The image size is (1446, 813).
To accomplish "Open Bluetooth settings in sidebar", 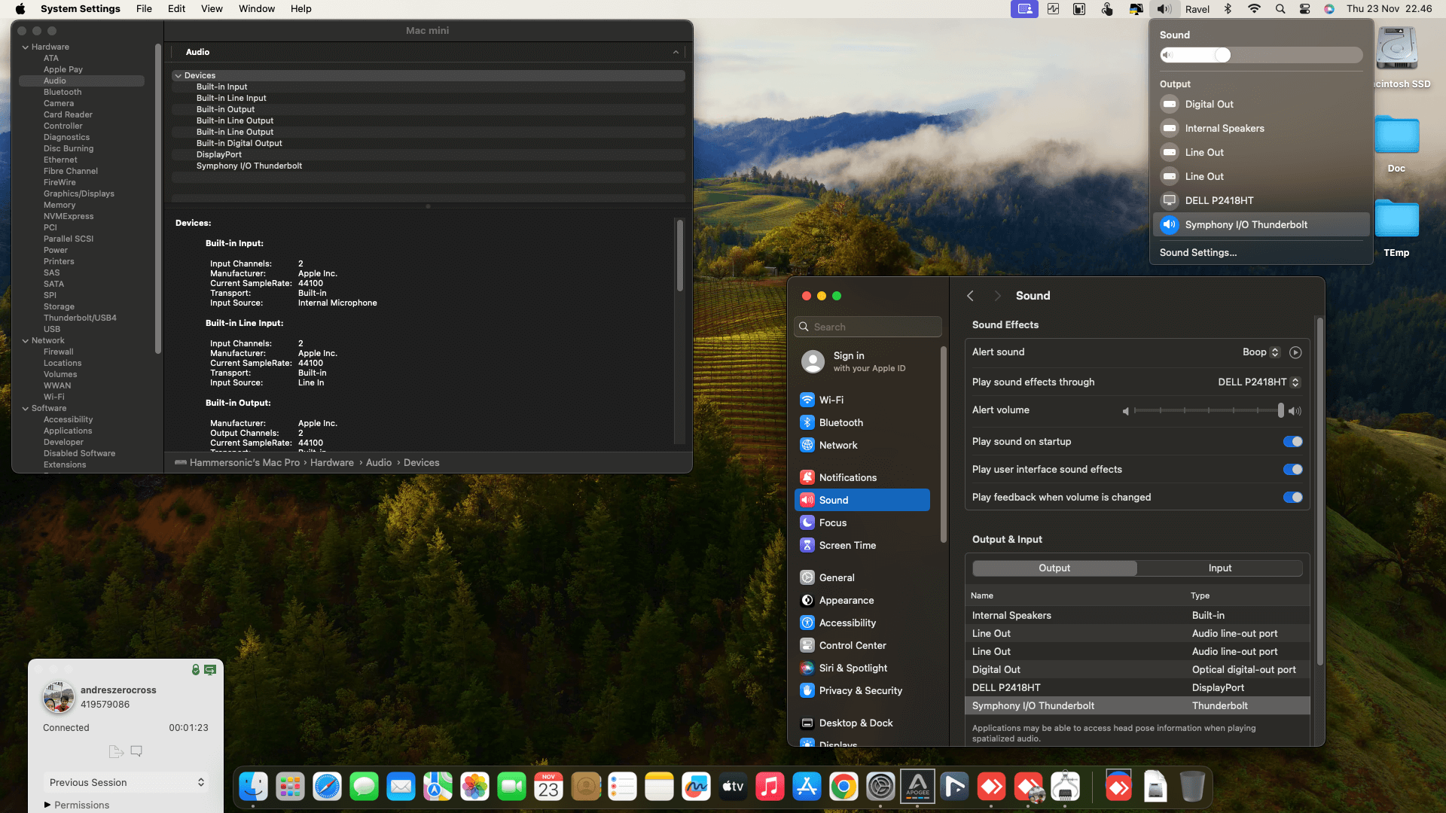I will click(862, 422).
